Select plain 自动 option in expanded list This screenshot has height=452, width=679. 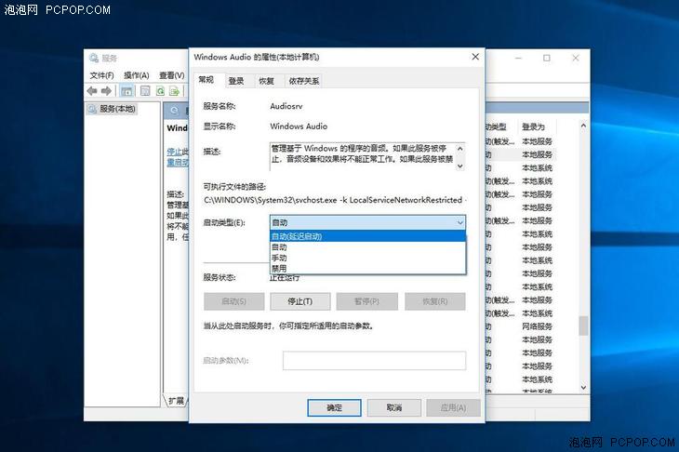[368, 247]
